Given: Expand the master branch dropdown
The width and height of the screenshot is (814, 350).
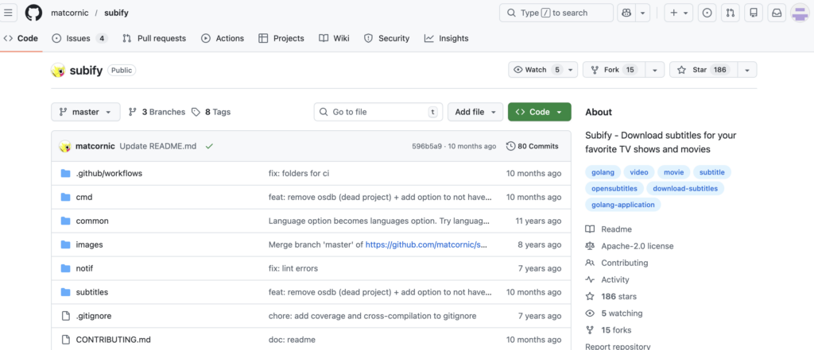Looking at the screenshot, I should (86, 112).
